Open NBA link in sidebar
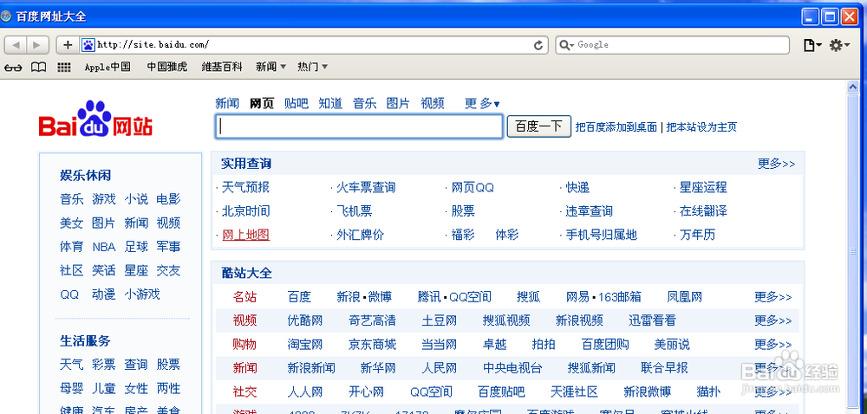This screenshot has width=867, height=414. point(103,247)
